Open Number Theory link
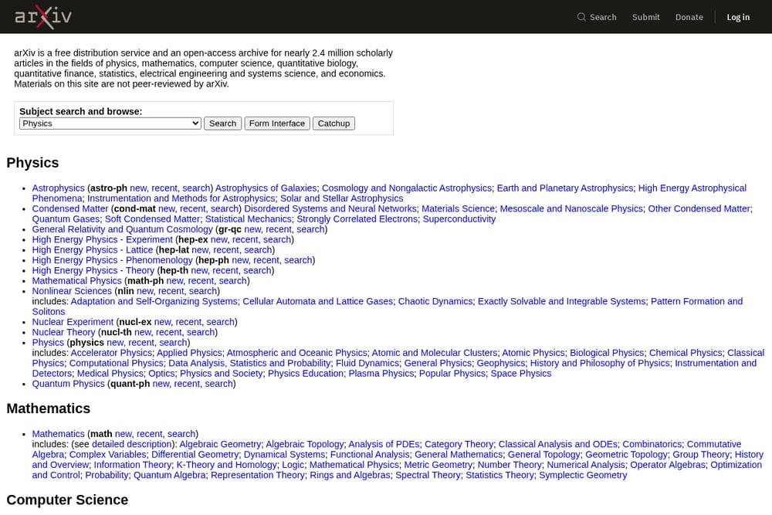This screenshot has height=515, width=772. [510, 466]
